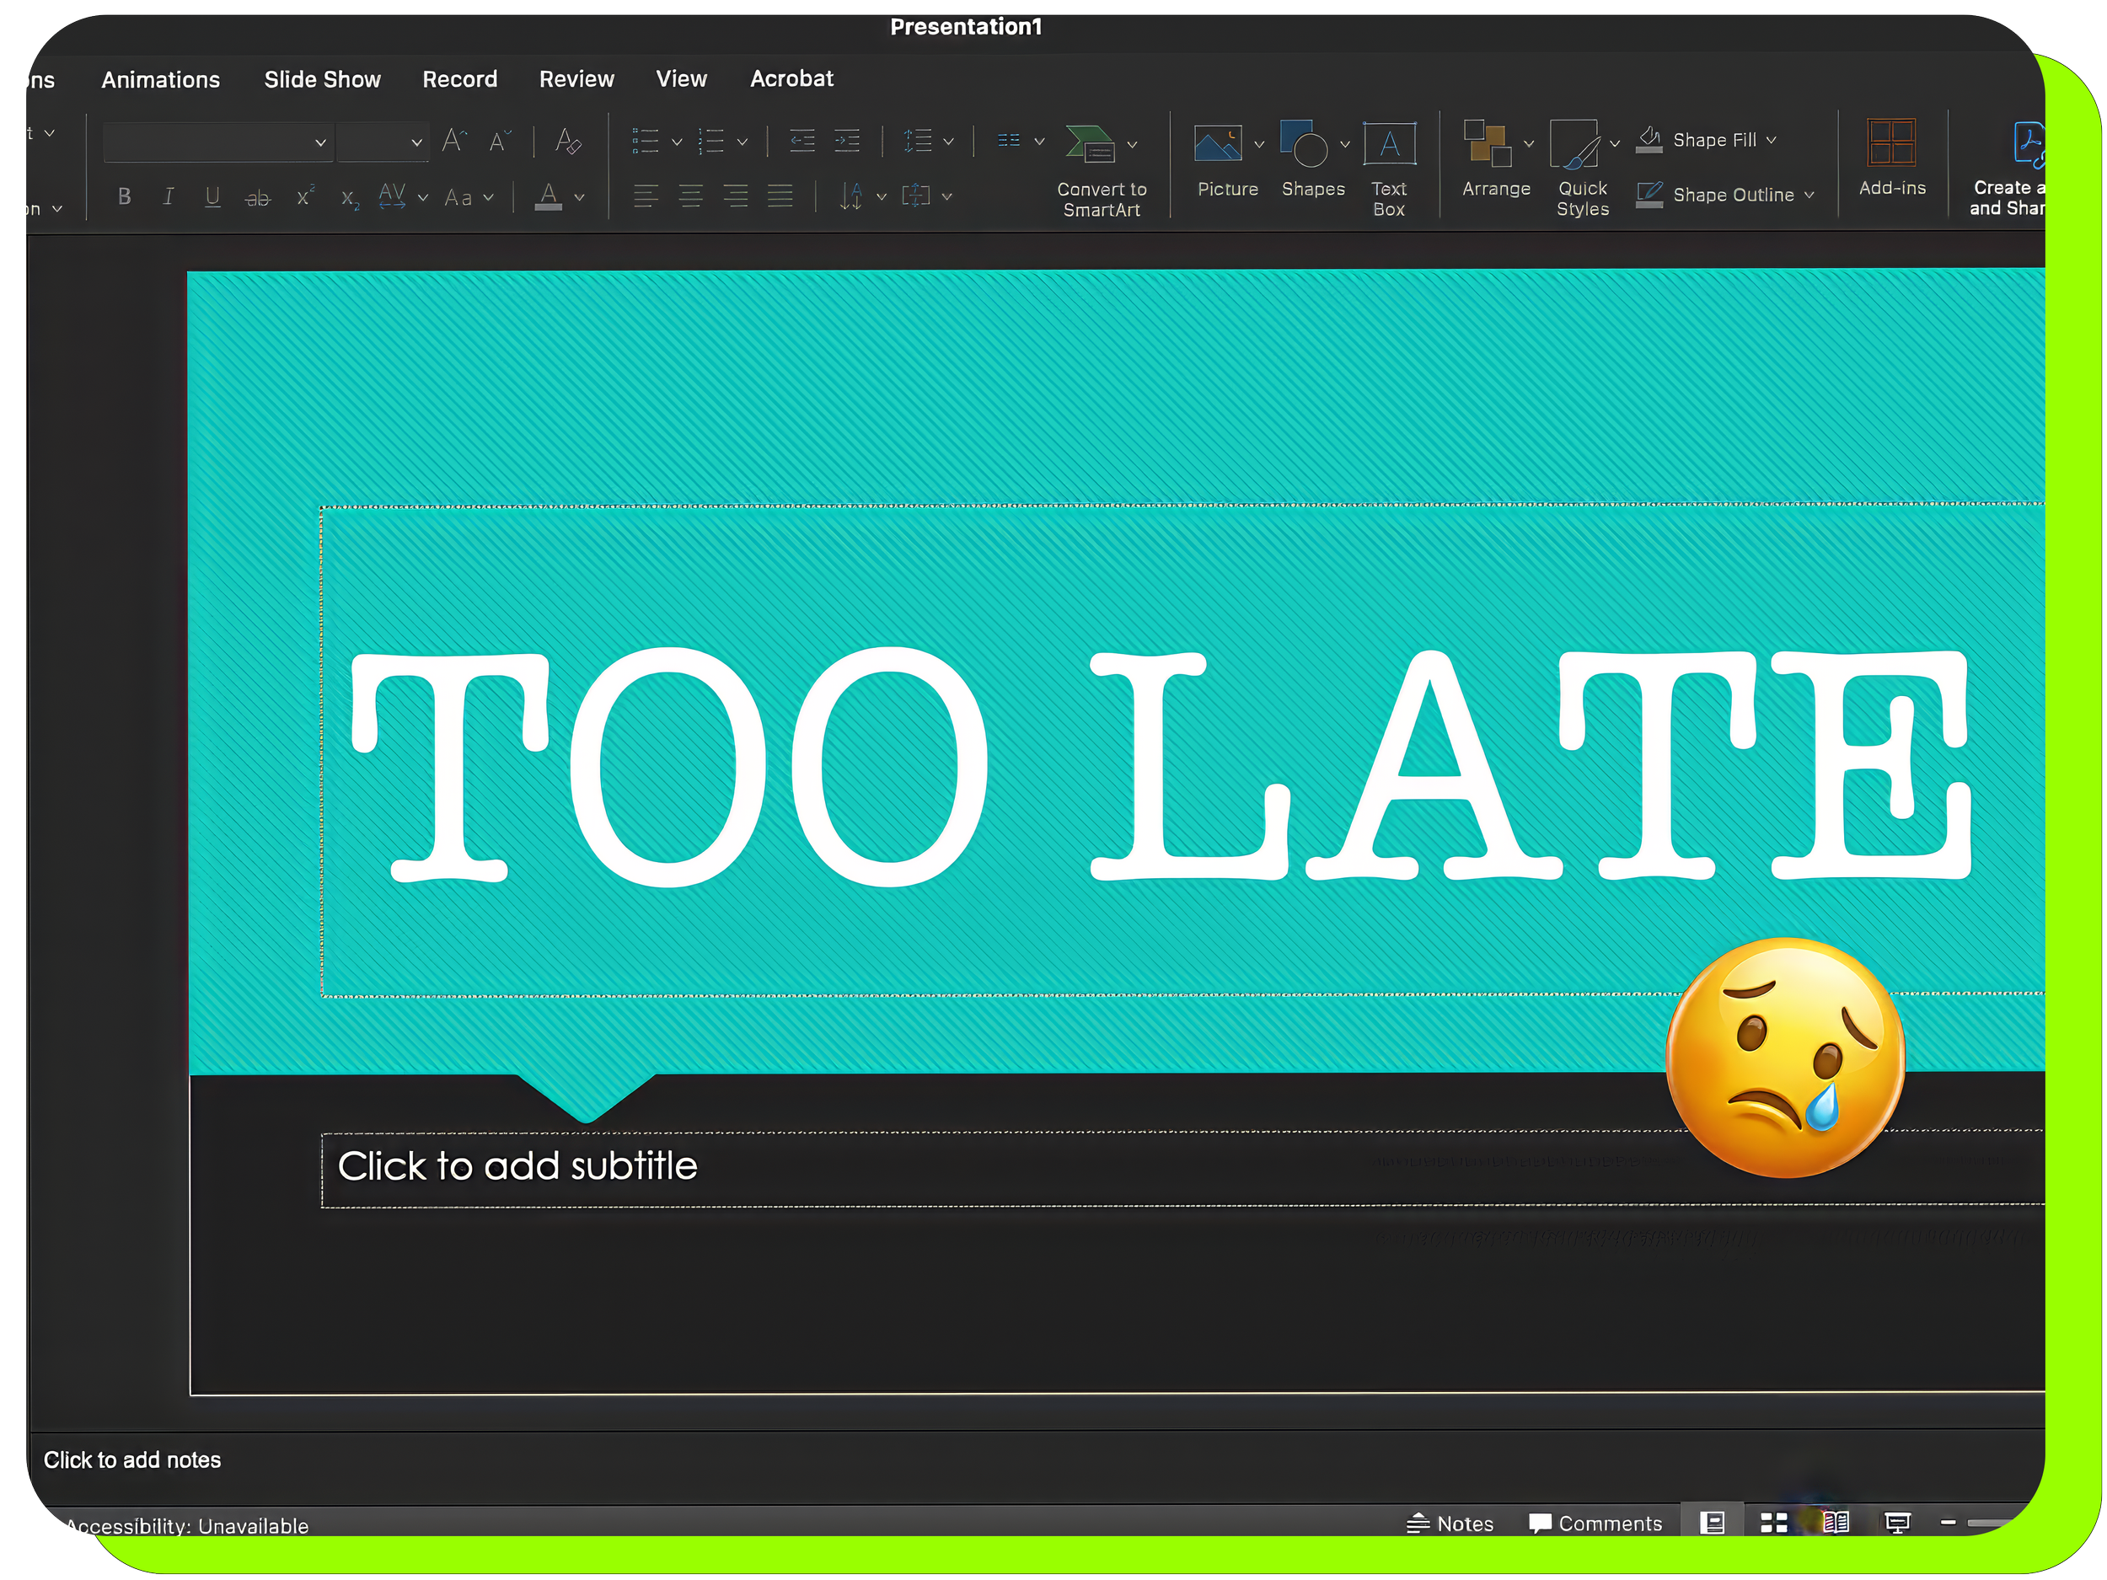Decrease font size with small A icon

[x=499, y=141]
